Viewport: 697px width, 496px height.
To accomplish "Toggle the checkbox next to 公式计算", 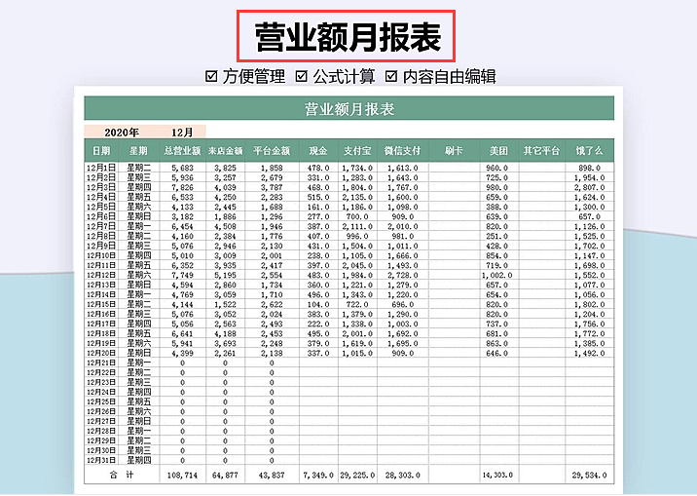I will (x=302, y=77).
